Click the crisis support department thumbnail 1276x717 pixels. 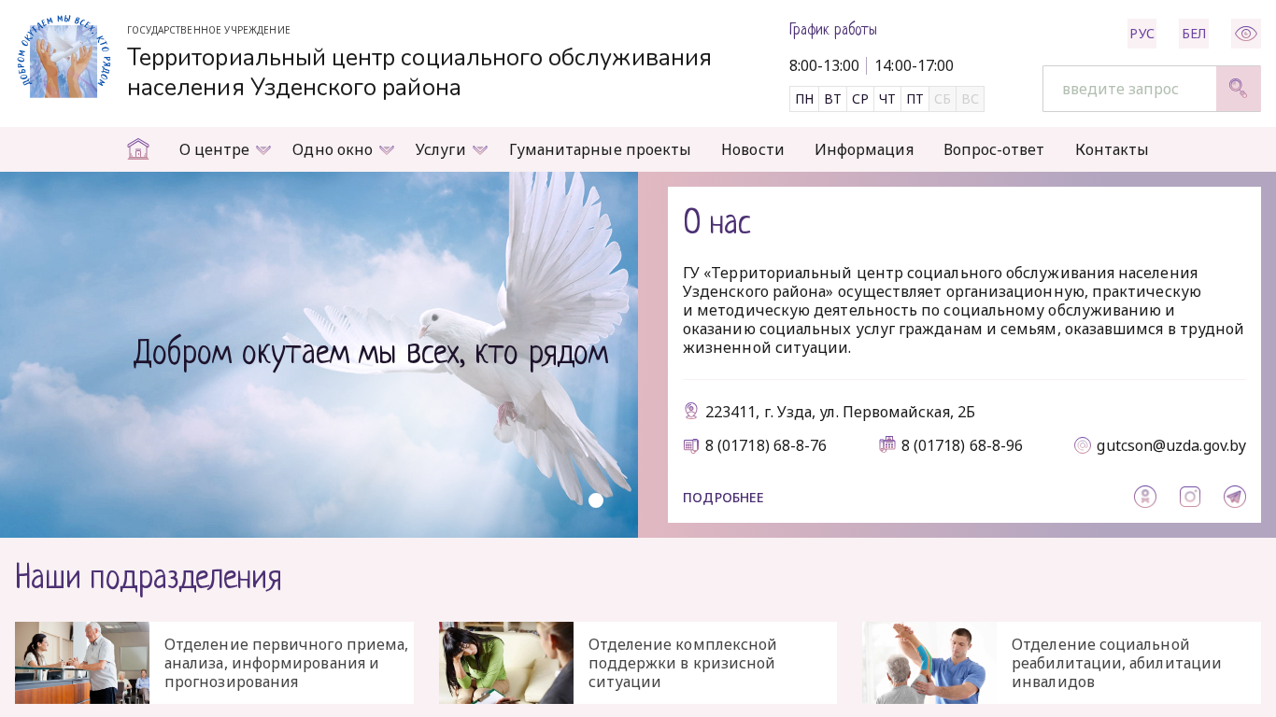(x=506, y=663)
